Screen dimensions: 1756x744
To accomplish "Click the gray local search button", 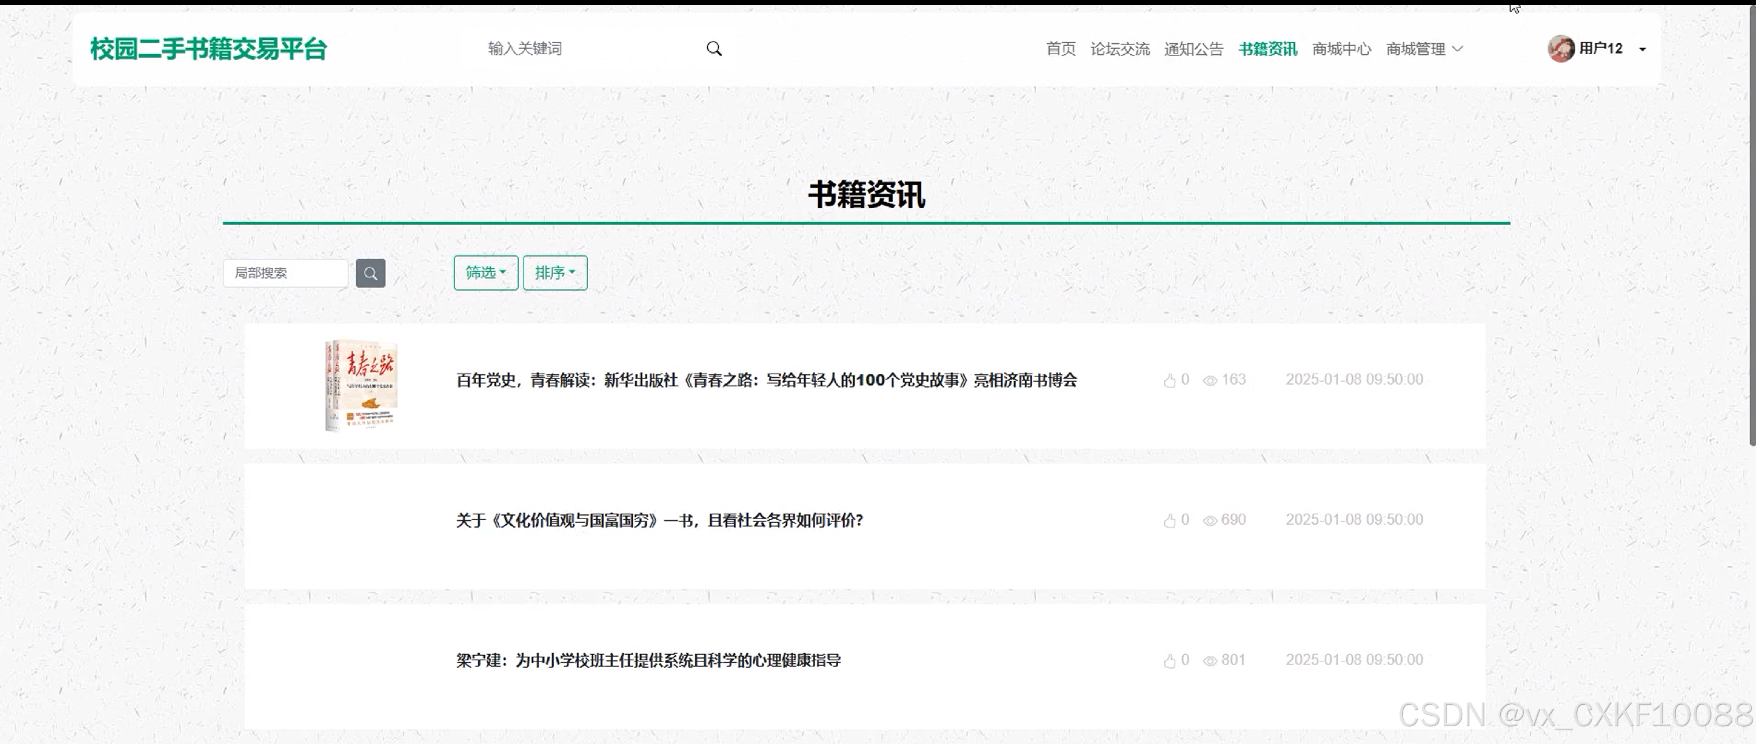I will (370, 273).
